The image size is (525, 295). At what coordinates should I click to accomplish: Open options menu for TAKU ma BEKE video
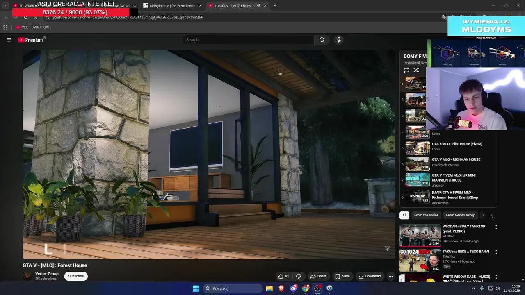point(496,252)
